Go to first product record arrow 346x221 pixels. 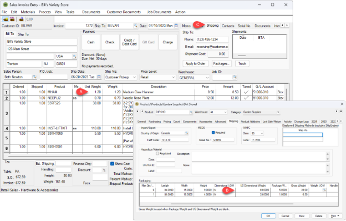click(138, 112)
